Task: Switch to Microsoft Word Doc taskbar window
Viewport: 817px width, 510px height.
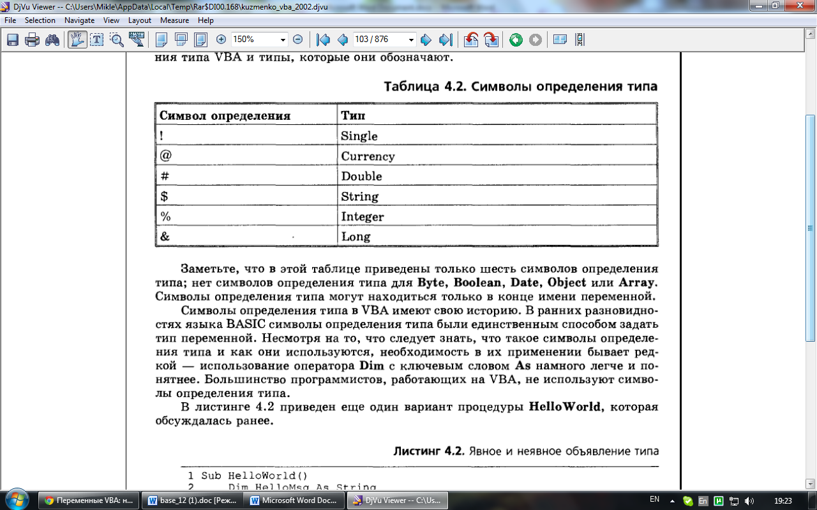Action: [295, 500]
